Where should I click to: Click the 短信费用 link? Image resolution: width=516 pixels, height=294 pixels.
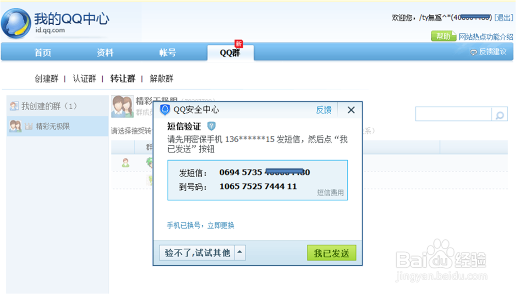330,193
